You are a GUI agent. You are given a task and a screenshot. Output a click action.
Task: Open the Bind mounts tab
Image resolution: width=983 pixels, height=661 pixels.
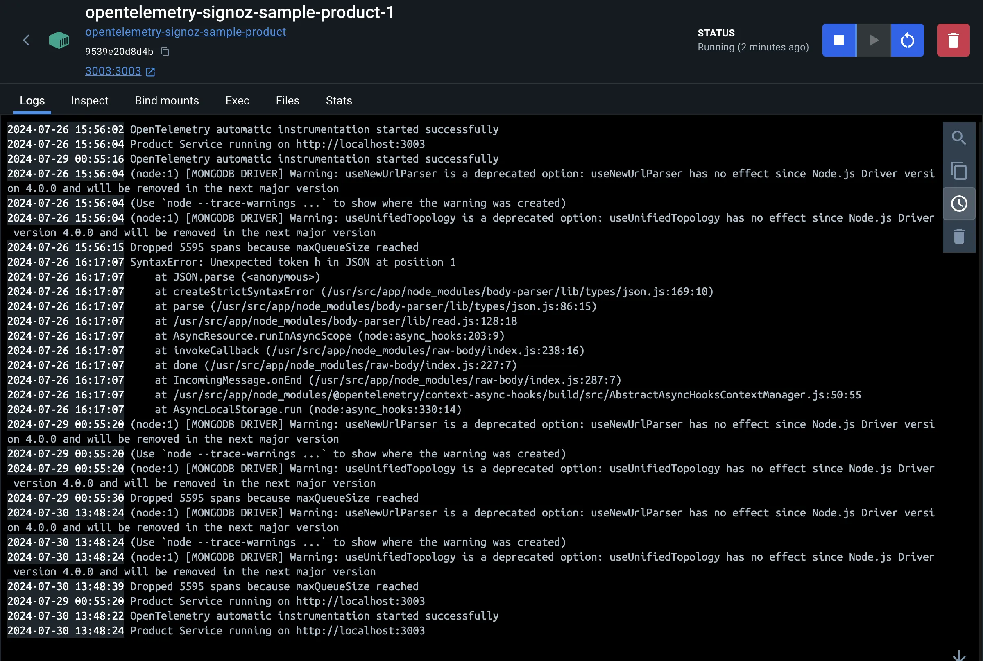pyautogui.click(x=167, y=101)
